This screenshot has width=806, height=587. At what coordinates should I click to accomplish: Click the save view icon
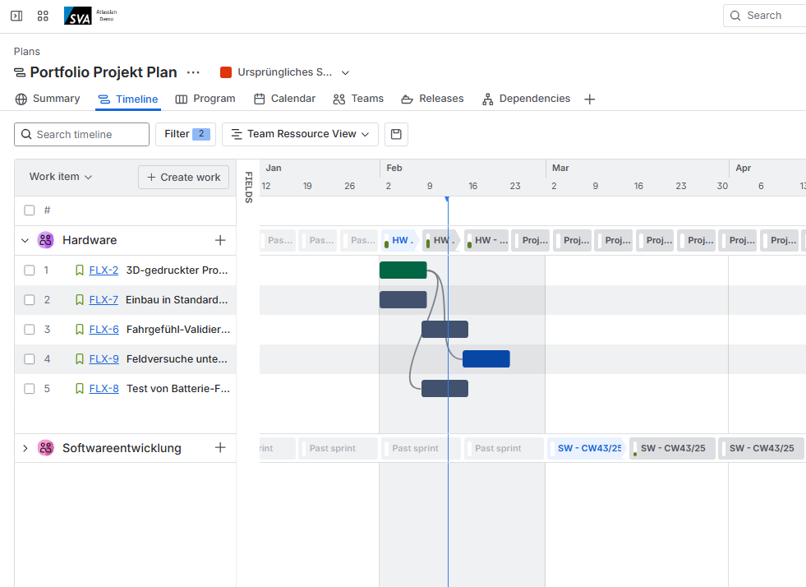tap(396, 134)
